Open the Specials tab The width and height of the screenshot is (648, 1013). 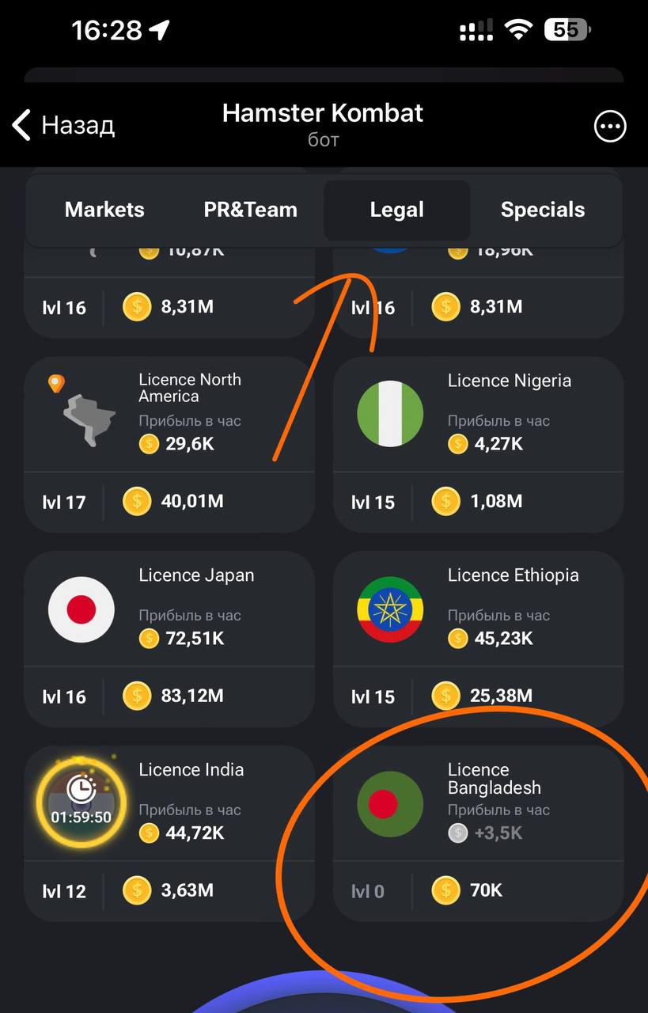[x=543, y=210]
